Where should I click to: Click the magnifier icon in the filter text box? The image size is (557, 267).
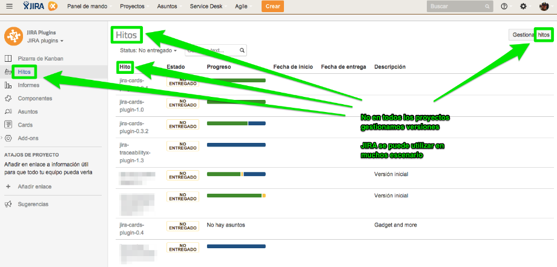[x=242, y=50]
